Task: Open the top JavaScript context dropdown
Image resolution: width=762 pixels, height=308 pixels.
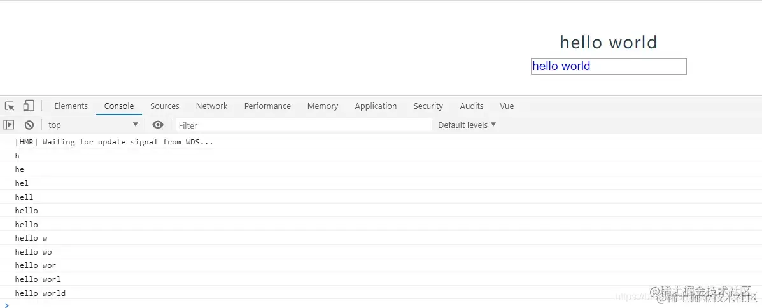Action: point(94,125)
